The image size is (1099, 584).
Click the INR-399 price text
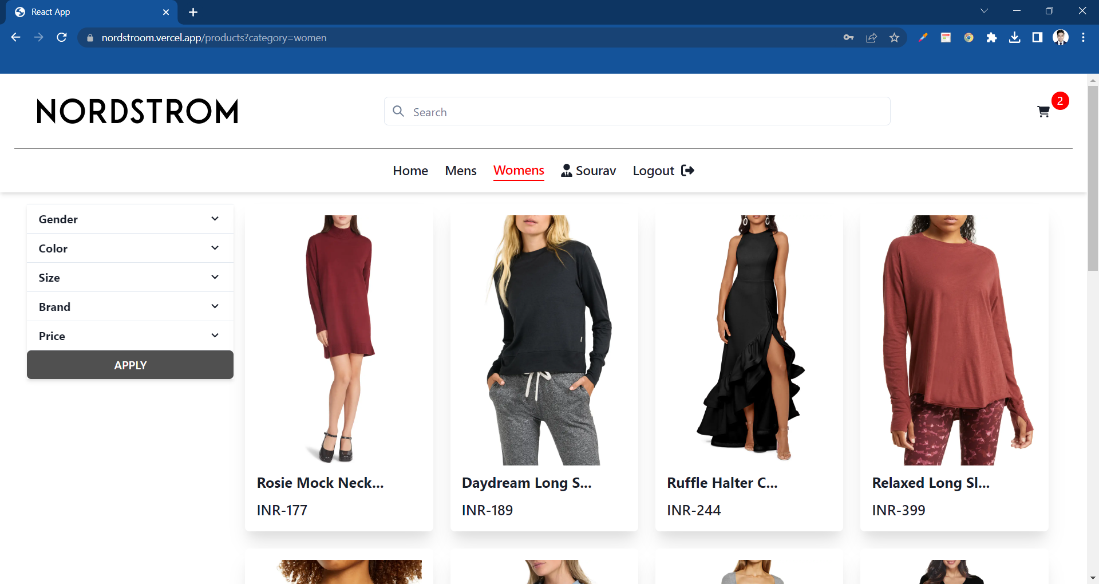(x=898, y=510)
